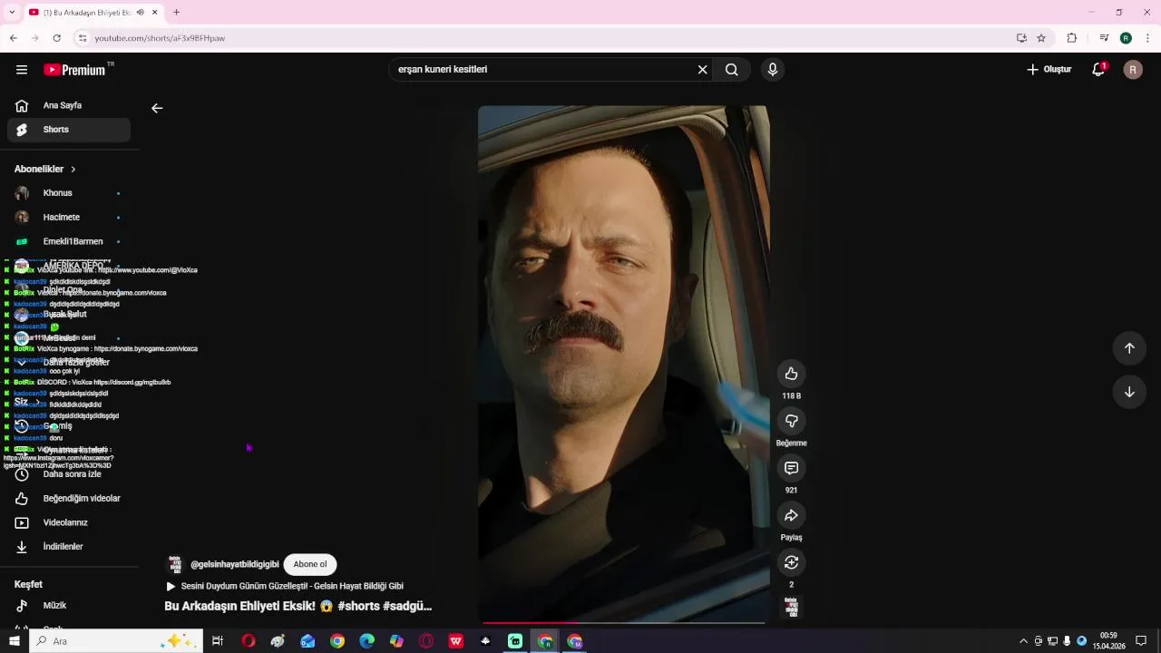Expand the Abonelikler section

[x=45, y=169]
